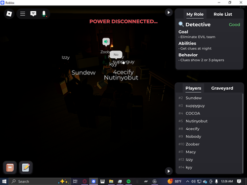Open the 12:26 AM clock

tap(227, 182)
